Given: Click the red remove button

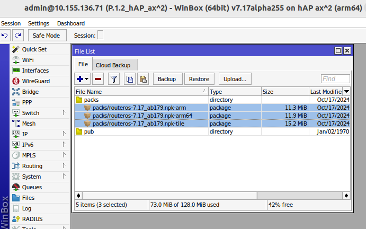Looking at the screenshot, I should pyautogui.click(x=98, y=79).
